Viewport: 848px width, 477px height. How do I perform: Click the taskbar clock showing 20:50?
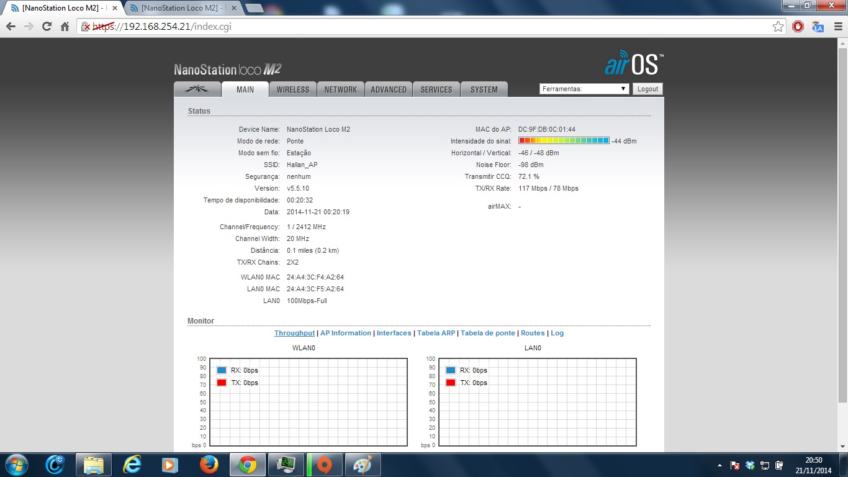pos(813,465)
